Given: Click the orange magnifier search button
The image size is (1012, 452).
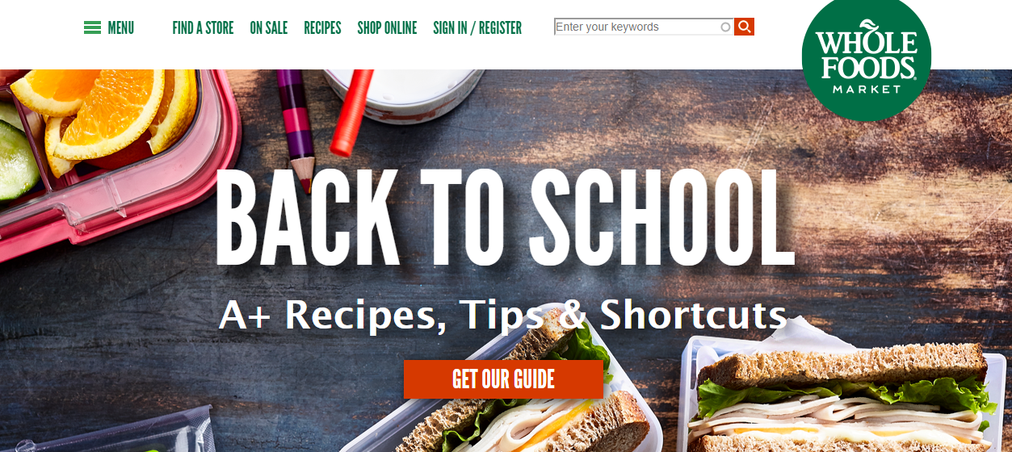Looking at the screenshot, I should (x=744, y=27).
